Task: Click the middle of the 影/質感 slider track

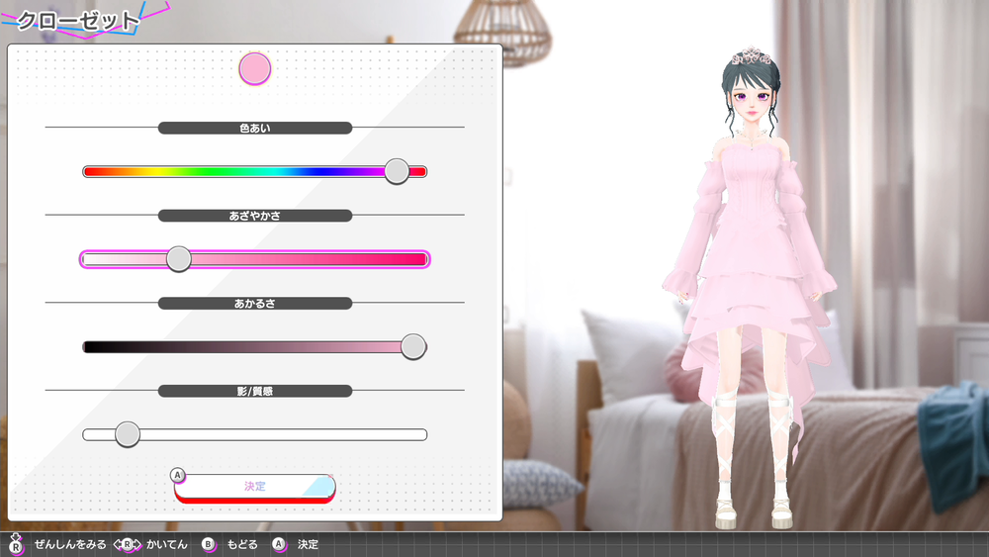Action: (x=255, y=434)
